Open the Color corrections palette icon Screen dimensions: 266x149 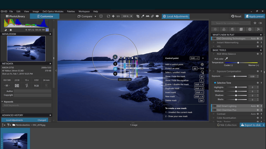tap(224, 29)
